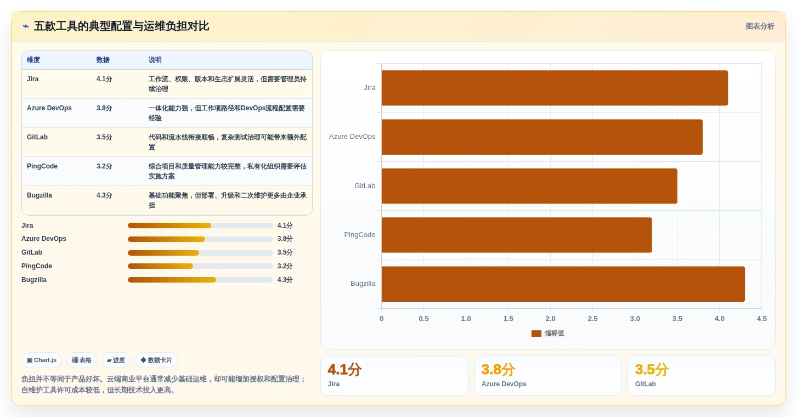Click the 4.3分 value in Bugzilla table row
Viewport: 797px width, 417px height.
(x=104, y=195)
